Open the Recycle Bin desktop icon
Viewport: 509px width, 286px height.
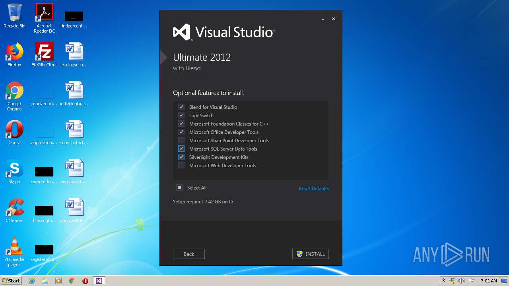[x=14, y=16]
